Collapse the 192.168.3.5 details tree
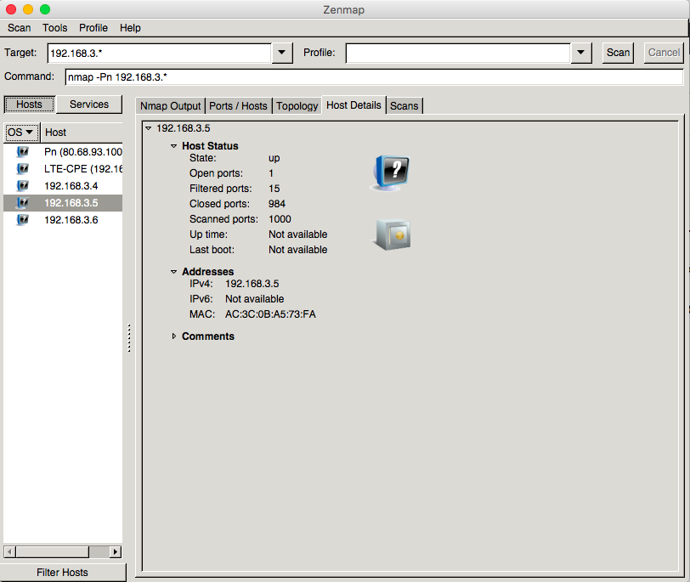 coord(149,128)
